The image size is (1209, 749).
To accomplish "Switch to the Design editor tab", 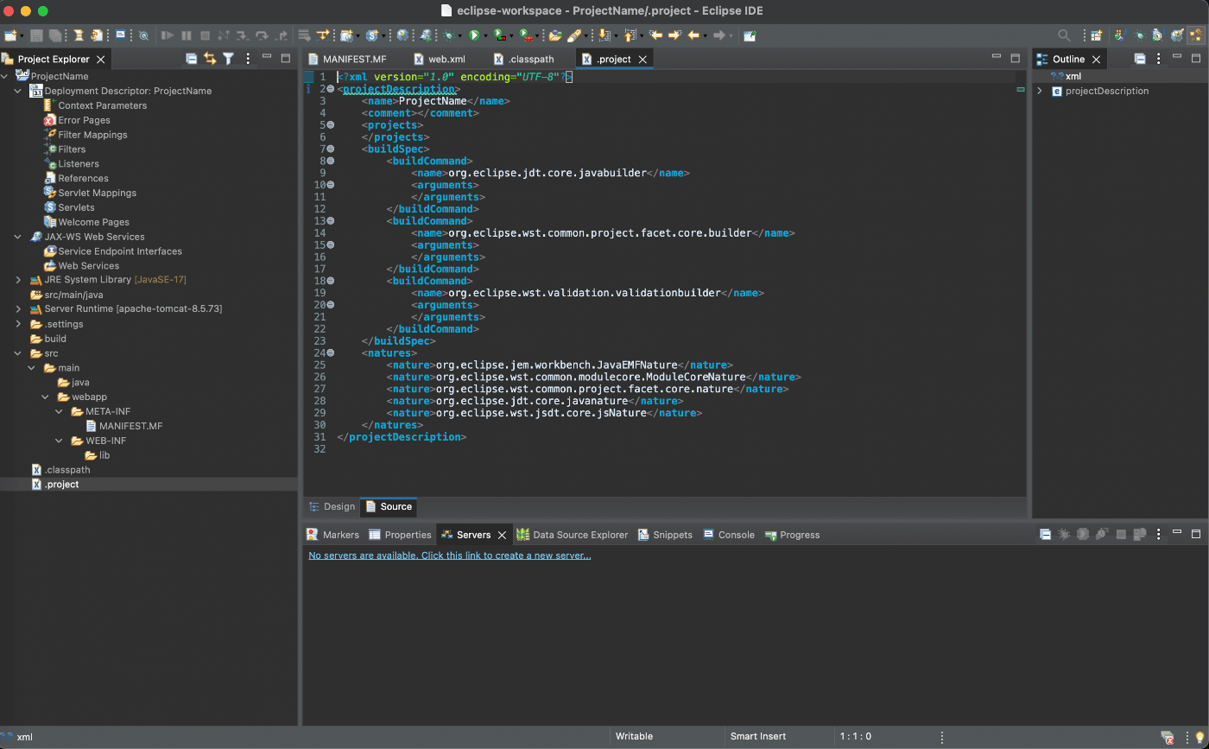I will click(332, 507).
